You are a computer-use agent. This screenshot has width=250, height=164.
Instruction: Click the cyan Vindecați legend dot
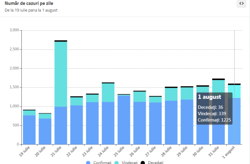tap(116, 163)
